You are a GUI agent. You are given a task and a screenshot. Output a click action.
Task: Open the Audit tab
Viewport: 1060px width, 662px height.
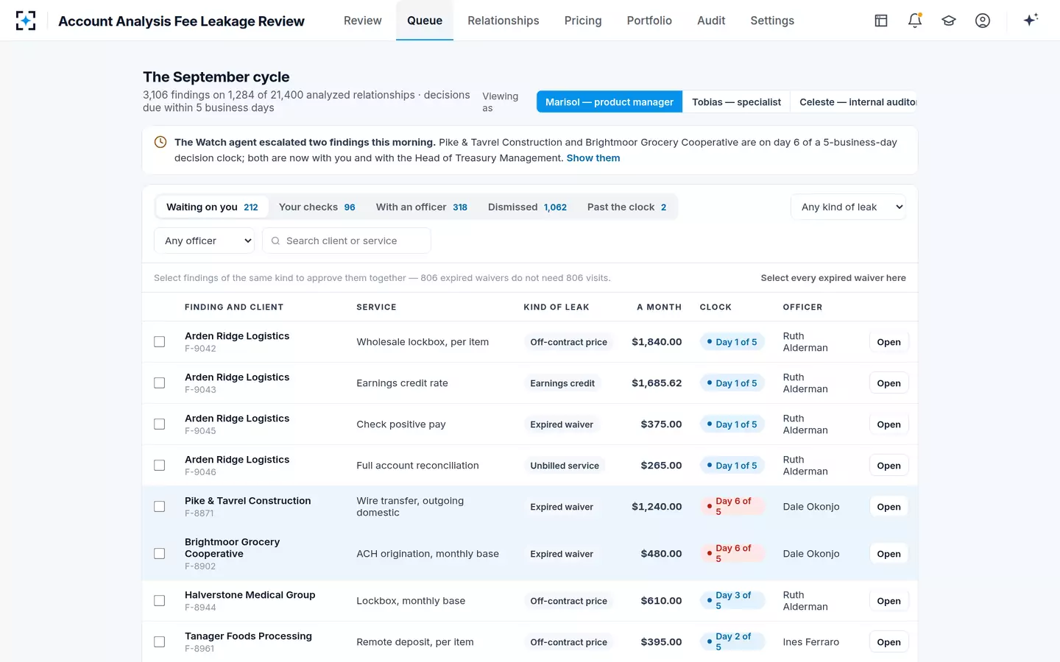[x=711, y=21]
